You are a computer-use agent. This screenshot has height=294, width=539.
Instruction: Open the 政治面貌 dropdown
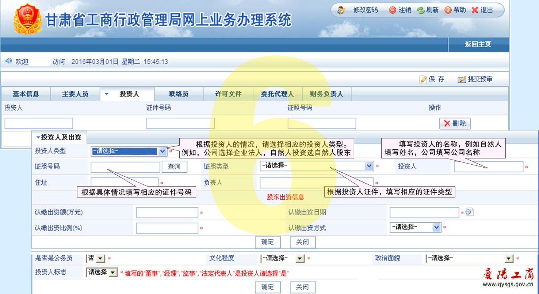tap(470, 258)
